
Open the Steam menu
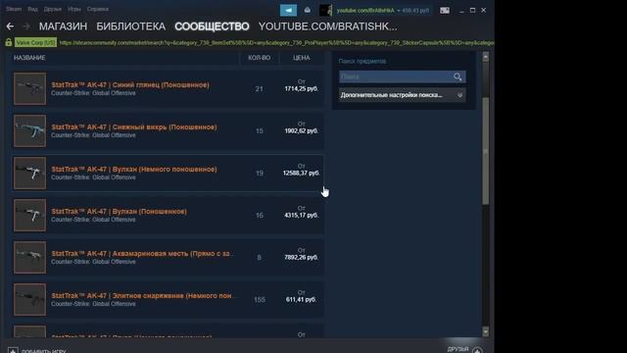pyautogui.click(x=13, y=9)
